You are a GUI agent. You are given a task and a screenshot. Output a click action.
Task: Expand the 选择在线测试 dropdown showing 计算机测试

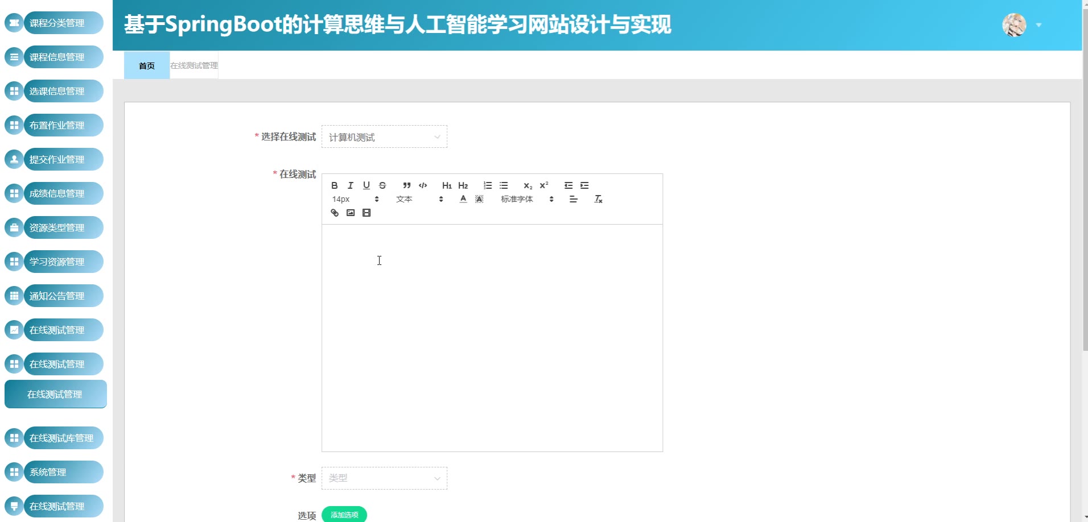click(384, 136)
